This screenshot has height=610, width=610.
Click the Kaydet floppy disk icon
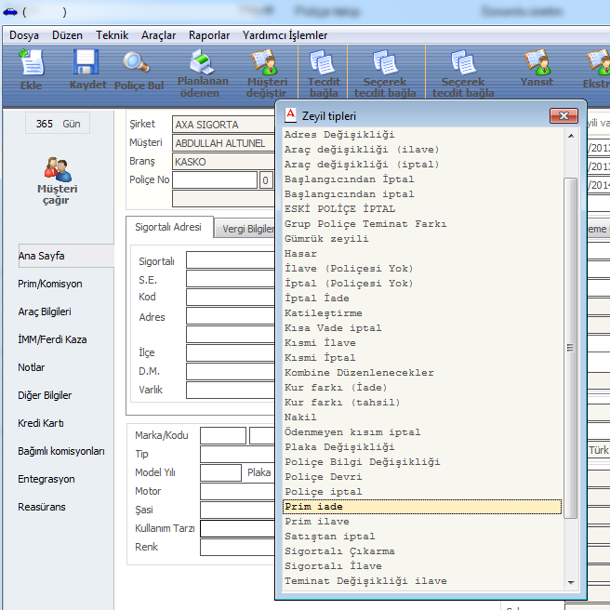tap(87, 71)
